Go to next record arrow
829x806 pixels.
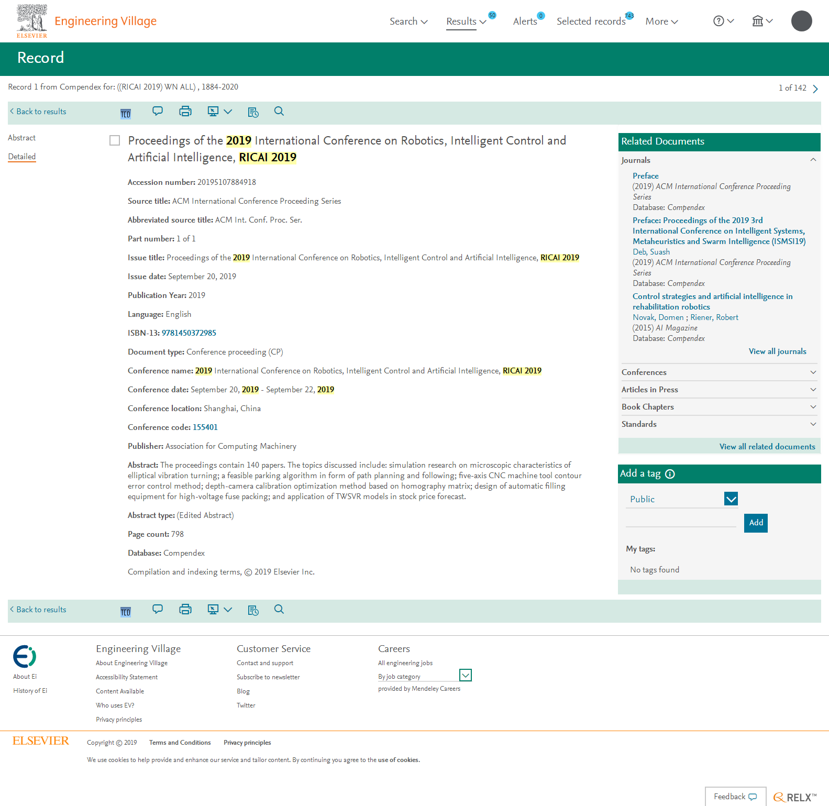coord(815,89)
